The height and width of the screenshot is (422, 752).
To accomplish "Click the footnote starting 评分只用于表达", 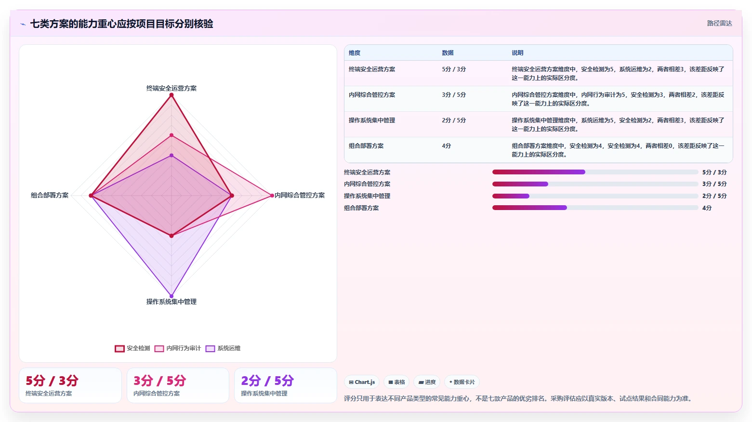I will coord(518,398).
